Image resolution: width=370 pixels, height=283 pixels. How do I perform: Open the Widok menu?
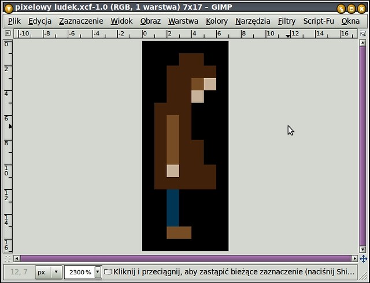click(121, 21)
